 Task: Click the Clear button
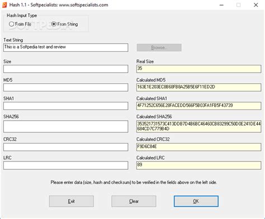(x=134, y=201)
